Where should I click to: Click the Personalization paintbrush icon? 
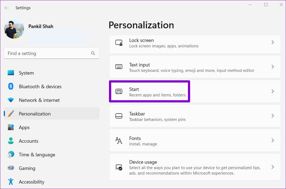(11, 114)
